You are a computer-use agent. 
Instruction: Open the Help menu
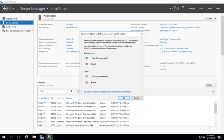tap(218, 8)
